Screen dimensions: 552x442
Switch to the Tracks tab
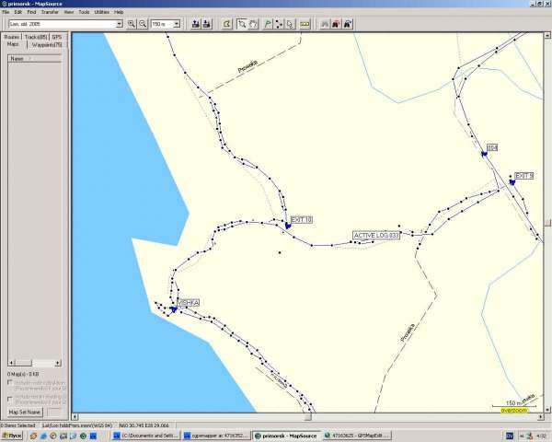tap(37, 36)
